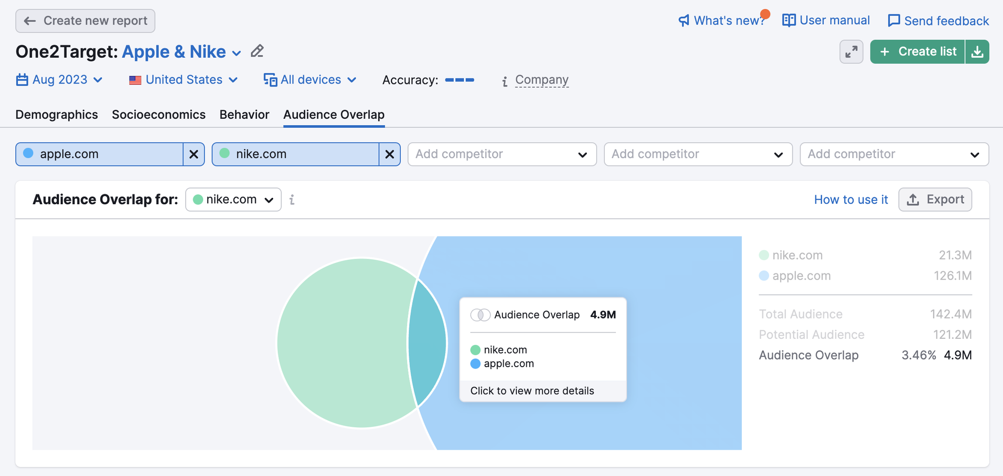
Task: Remove apple.com with its X button
Action: [194, 154]
